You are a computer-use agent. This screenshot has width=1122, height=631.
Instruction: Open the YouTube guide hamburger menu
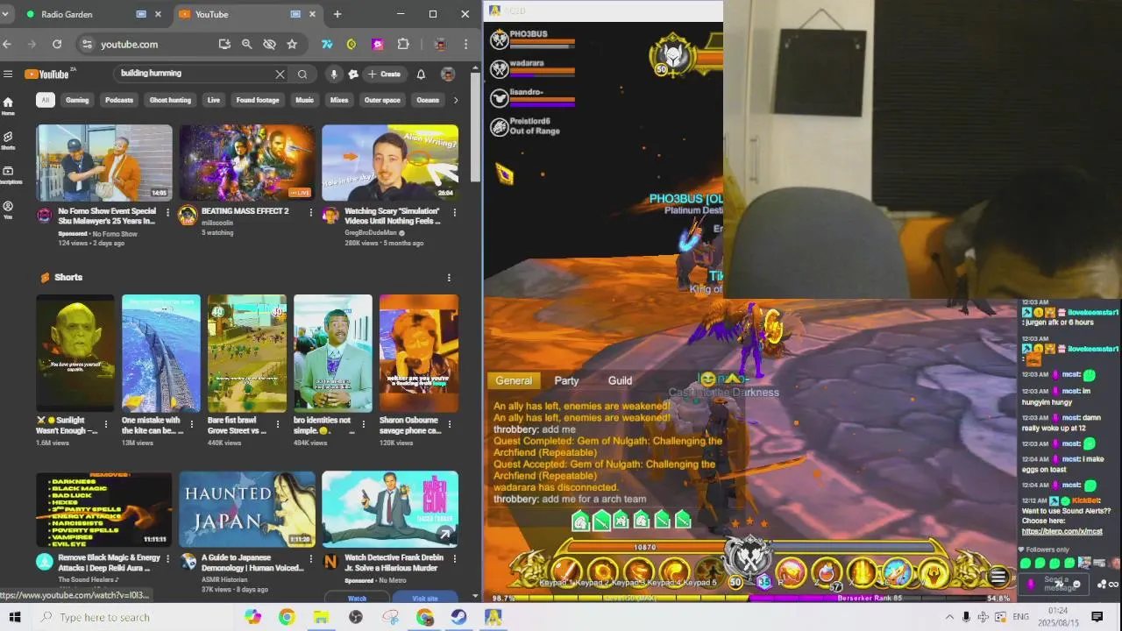point(8,74)
